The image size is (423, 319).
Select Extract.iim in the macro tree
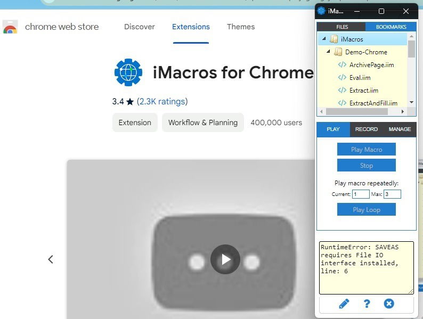coord(364,90)
